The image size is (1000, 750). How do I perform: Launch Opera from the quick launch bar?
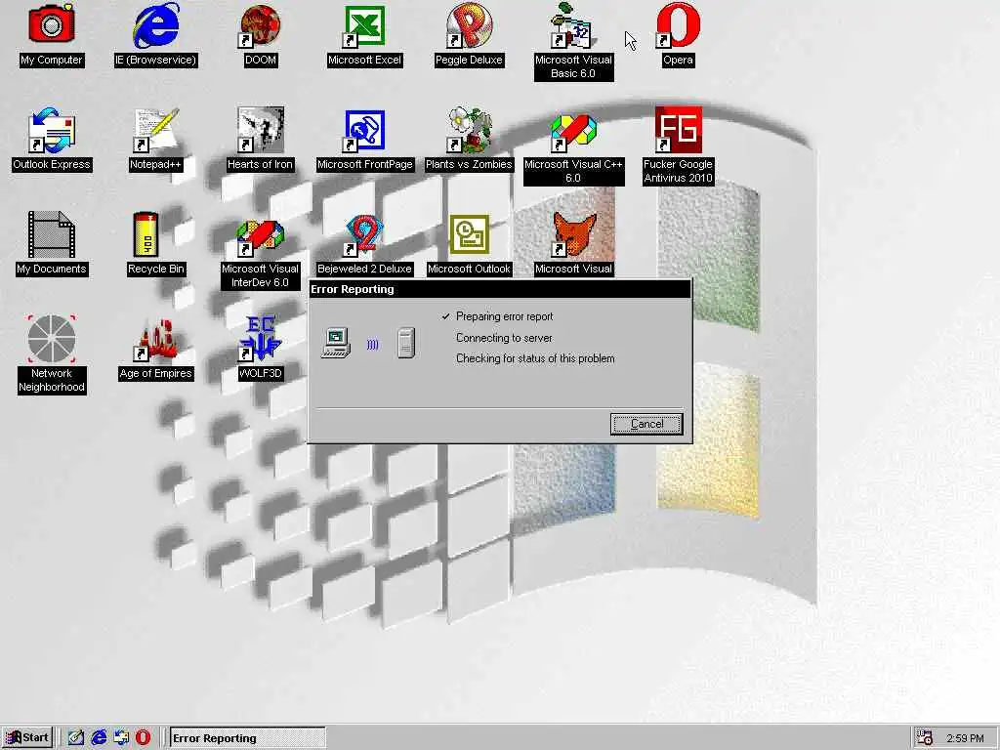(144, 738)
